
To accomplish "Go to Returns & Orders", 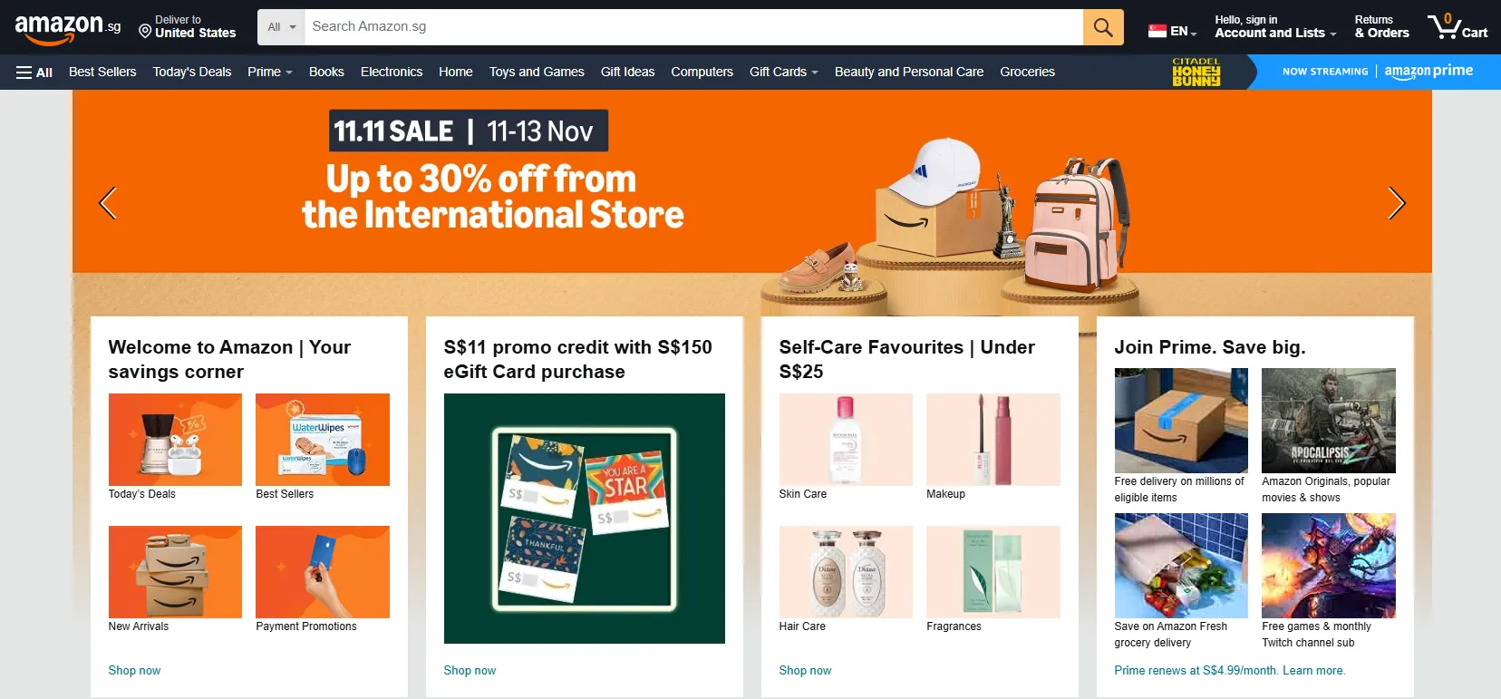I will pos(1381,27).
